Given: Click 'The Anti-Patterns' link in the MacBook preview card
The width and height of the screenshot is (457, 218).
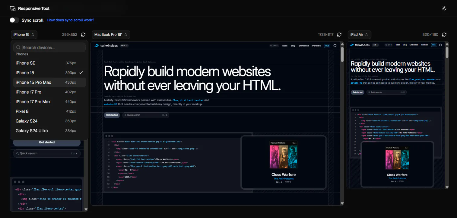Looking at the screenshot, I should [x=284, y=179].
